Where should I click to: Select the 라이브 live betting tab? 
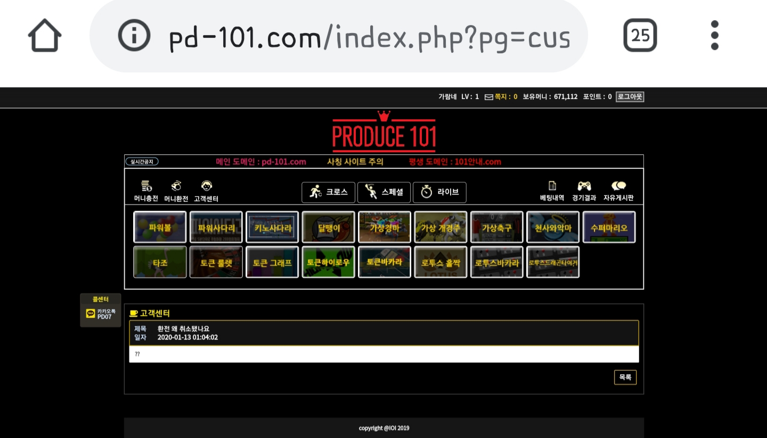coord(439,192)
